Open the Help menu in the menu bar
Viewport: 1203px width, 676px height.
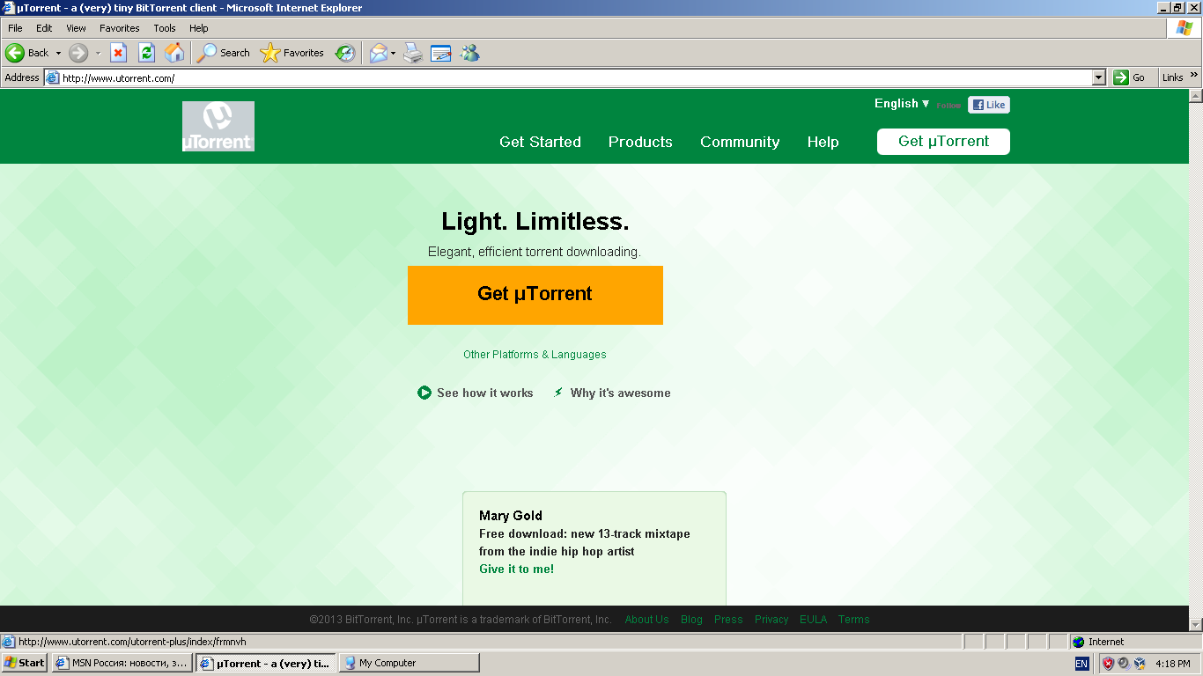[x=199, y=28]
